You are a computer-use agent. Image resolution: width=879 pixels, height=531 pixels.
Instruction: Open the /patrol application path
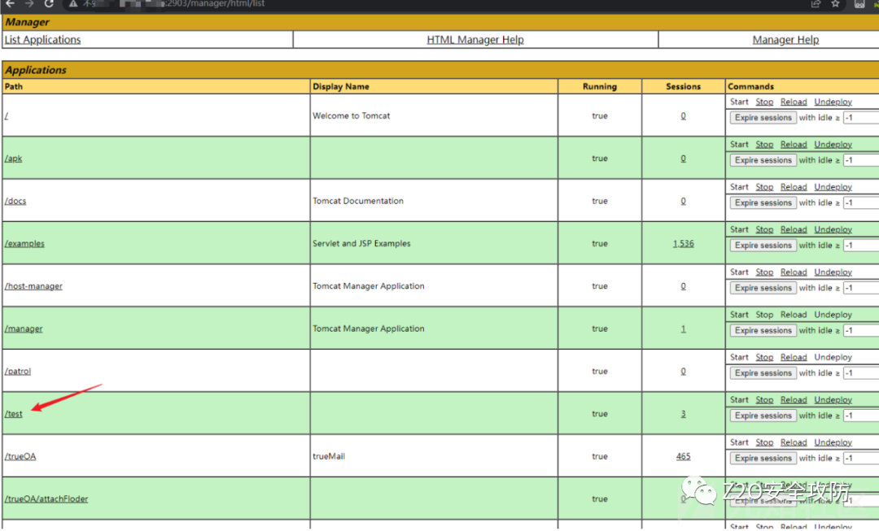click(x=17, y=372)
